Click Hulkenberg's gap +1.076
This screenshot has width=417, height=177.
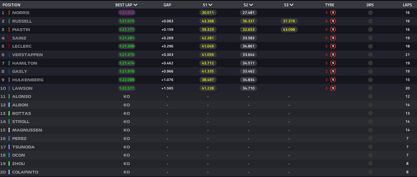pyautogui.click(x=167, y=80)
